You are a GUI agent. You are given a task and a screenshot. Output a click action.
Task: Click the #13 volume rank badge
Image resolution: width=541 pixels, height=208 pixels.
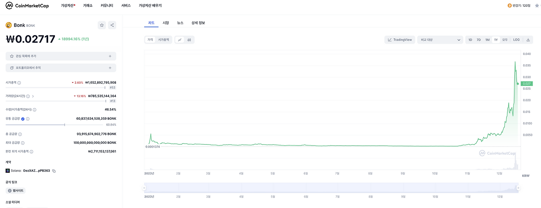(x=112, y=101)
